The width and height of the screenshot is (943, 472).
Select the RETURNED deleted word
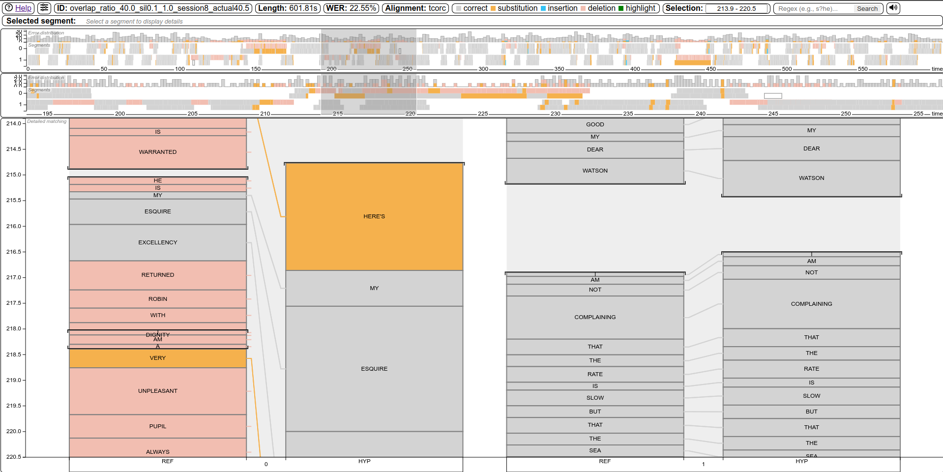158,275
